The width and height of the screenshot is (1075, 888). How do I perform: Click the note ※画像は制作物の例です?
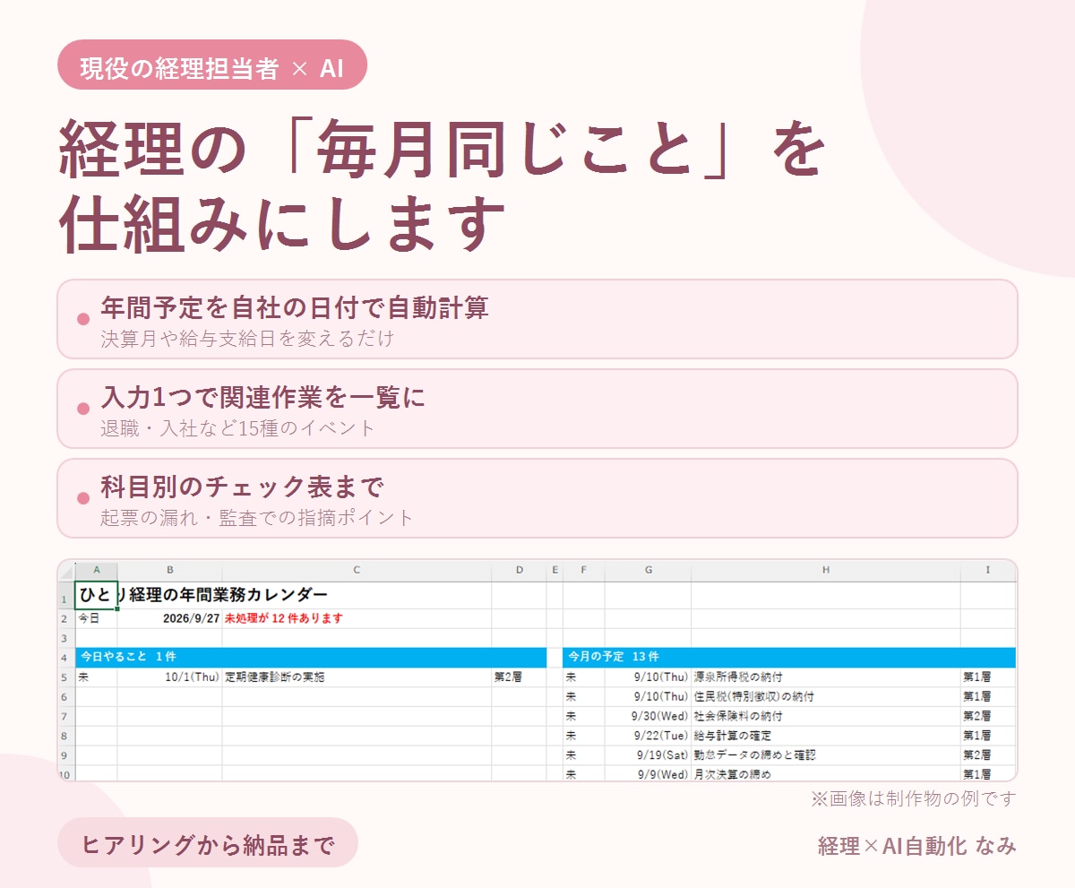tap(914, 798)
